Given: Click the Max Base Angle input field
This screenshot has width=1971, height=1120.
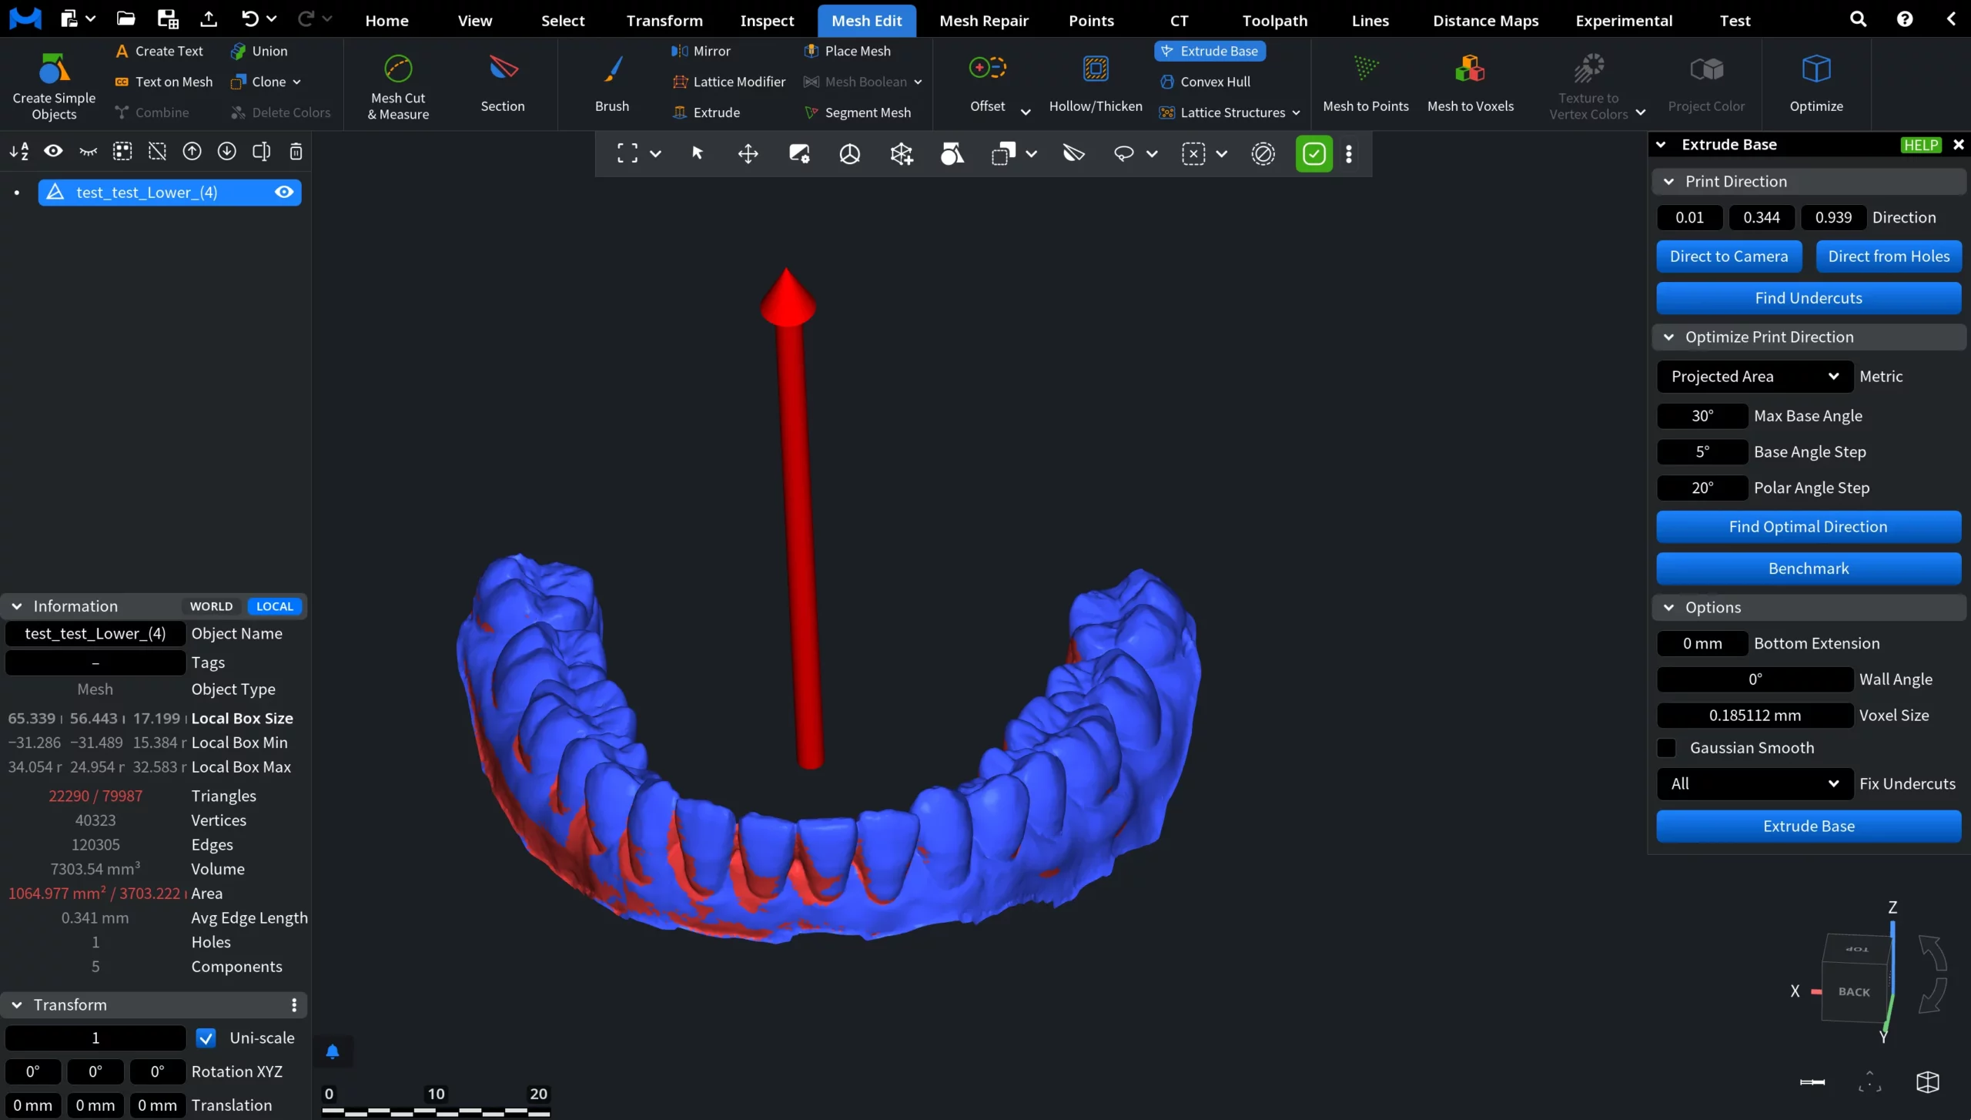Looking at the screenshot, I should click(x=1702, y=416).
